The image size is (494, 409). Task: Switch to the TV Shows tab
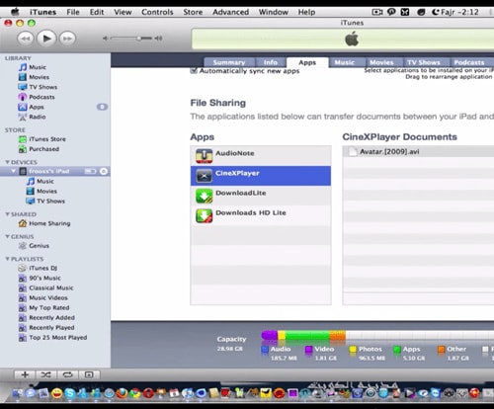coord(424,62)
